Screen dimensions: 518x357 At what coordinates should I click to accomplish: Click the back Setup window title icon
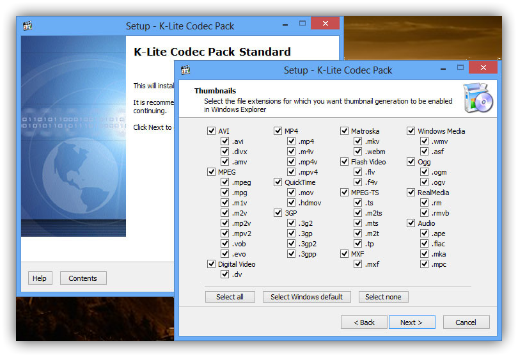pyautogui.click(x=27, y=26)
